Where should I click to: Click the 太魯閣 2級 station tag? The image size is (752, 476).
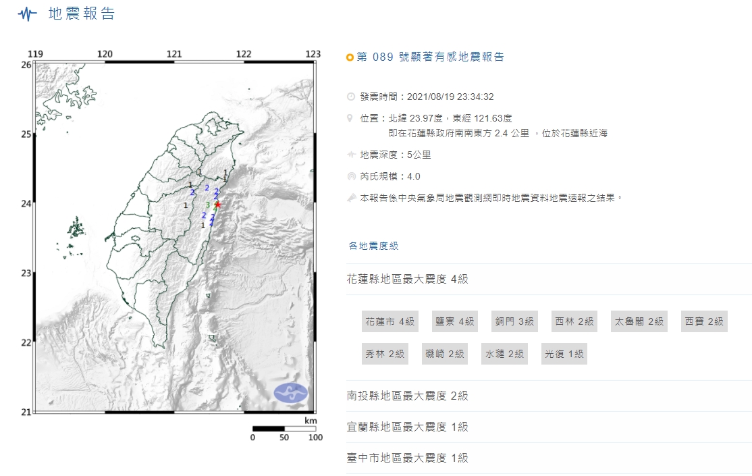638,321
